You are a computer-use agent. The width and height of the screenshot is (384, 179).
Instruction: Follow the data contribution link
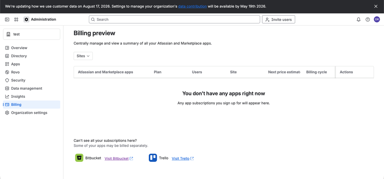coord(192,7)
